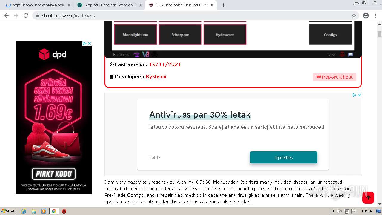The height and width of the screenshot is (215, 382).
Task: Click the Discord icon in loader image
Action: tap(351, 54)
